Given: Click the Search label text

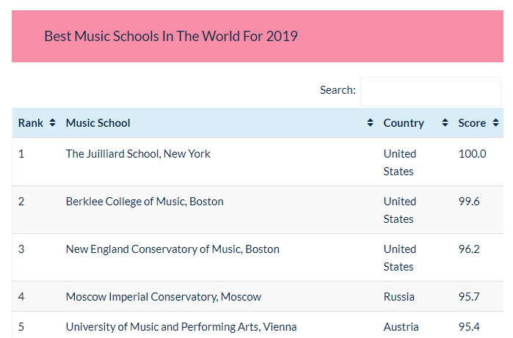Looking at the screenshot, I should click(x=338, y=90).
